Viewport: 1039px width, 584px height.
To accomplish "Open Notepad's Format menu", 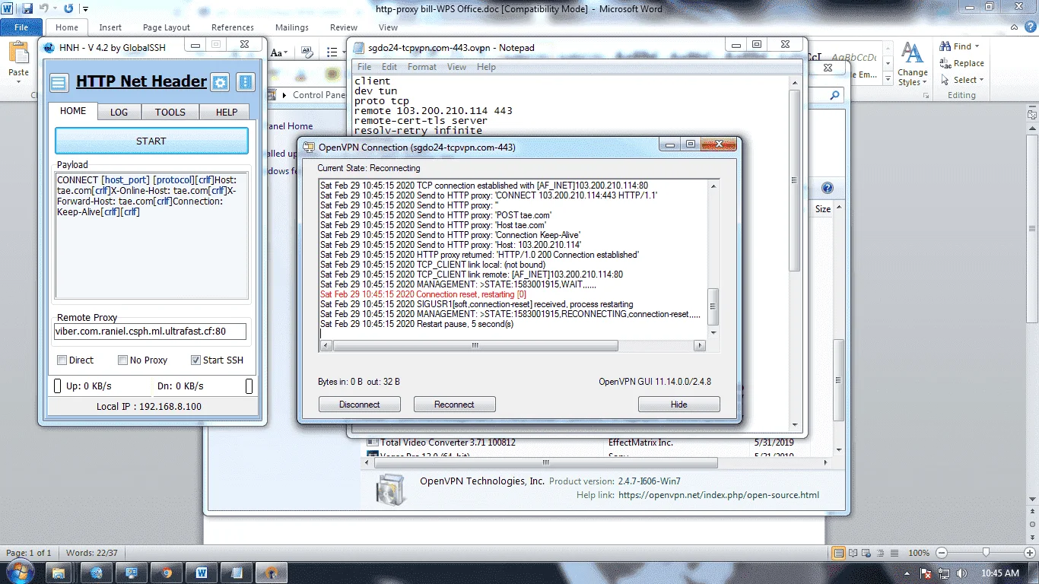I will 422,67.
